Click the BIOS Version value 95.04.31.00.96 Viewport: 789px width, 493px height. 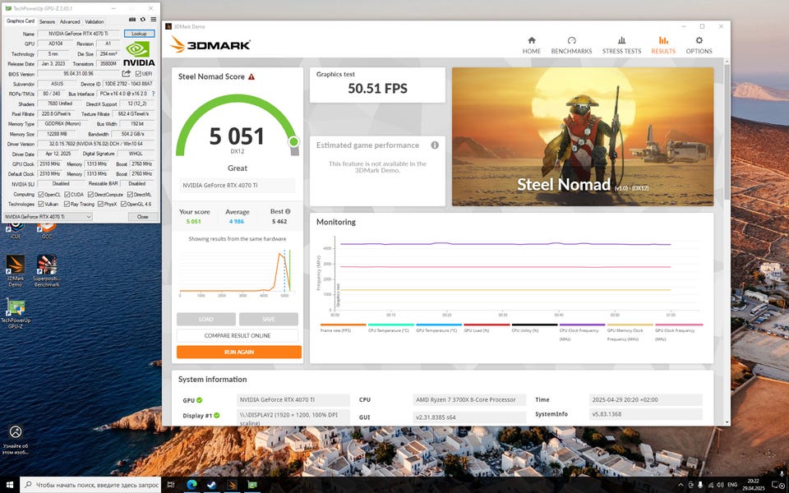(x=78, y=74)
